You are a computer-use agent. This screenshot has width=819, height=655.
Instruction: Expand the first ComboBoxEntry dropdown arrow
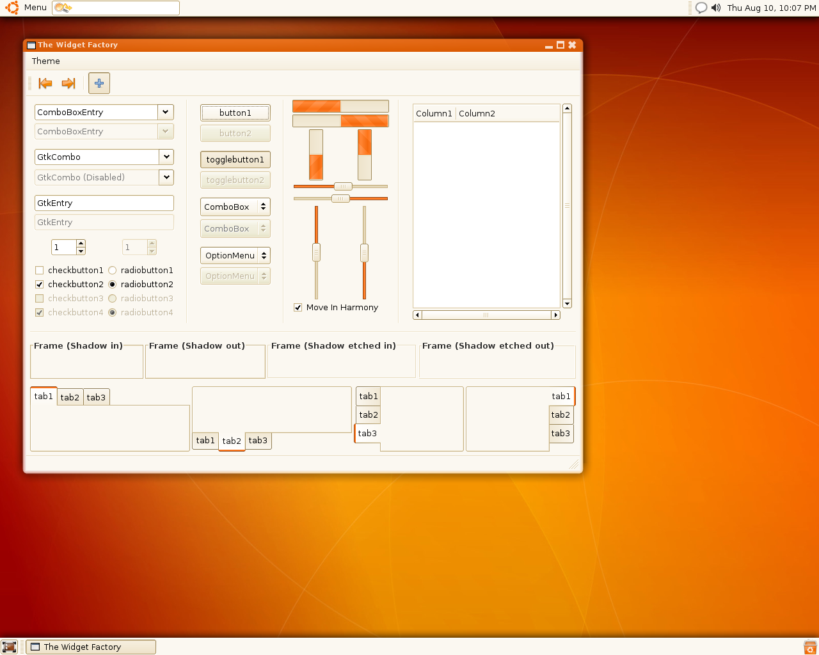pos(166,112)
